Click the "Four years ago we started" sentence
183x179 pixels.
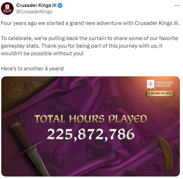click(90, 23)
